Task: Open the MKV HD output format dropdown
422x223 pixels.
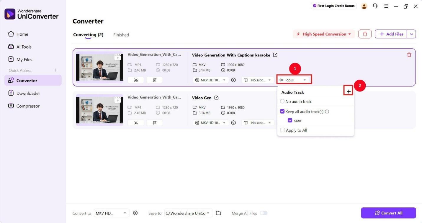Action: [x=210, y=80]
